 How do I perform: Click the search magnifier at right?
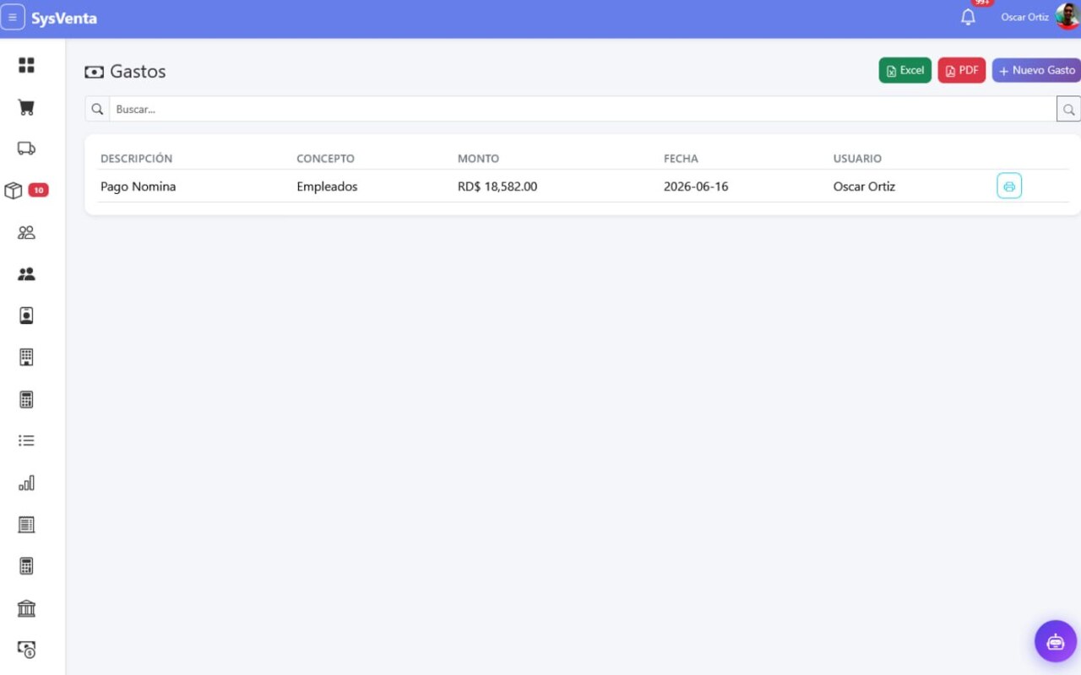click(x=1068, y=109)
